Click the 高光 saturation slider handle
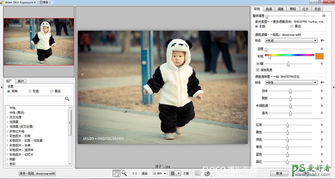 point(290,113)
